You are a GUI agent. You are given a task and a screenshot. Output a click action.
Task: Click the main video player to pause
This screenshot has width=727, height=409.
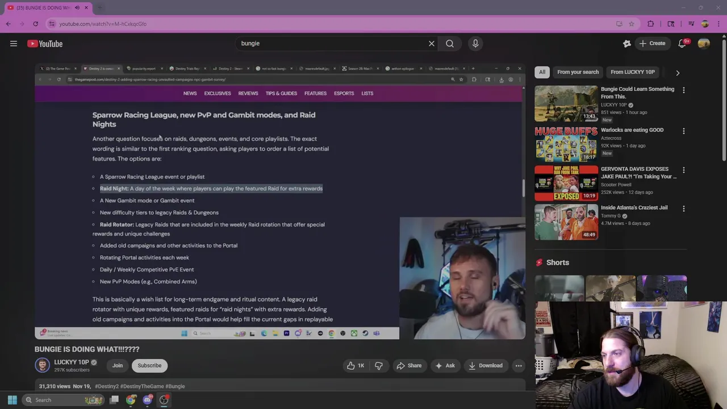(279, 201)
